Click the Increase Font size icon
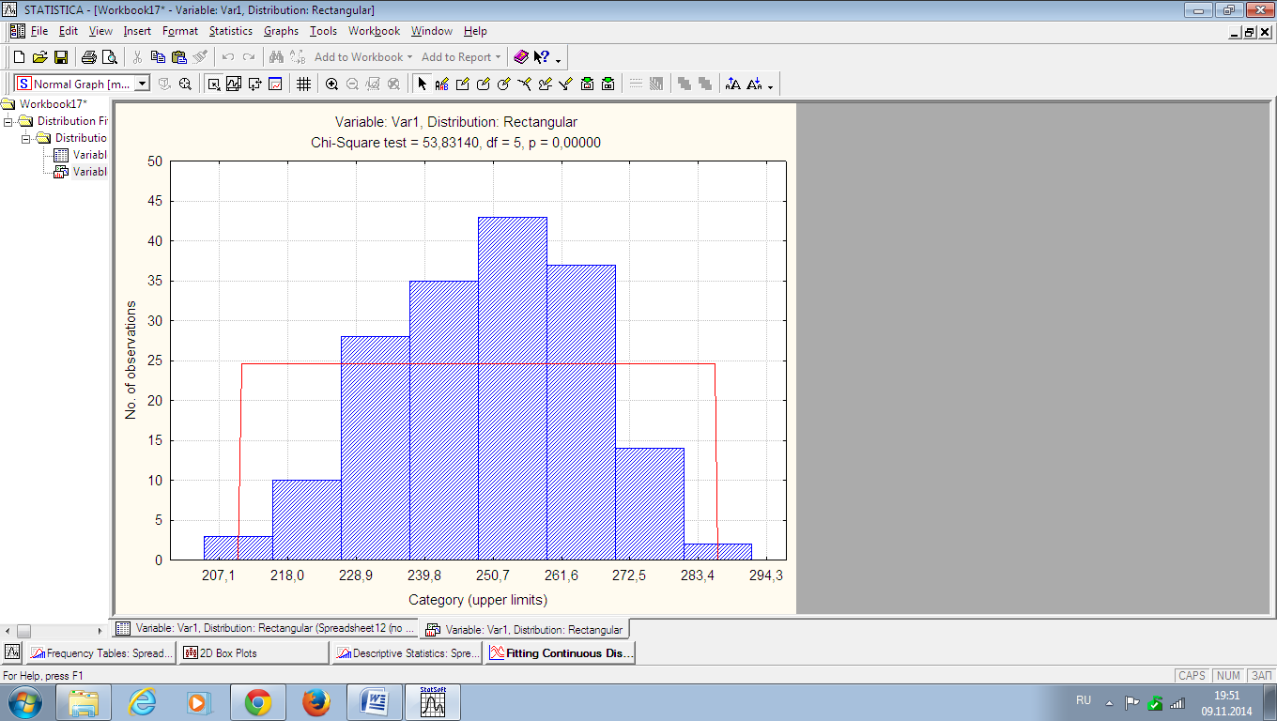Viewport: 1277px width, 721px height. (x=732, y=84)
